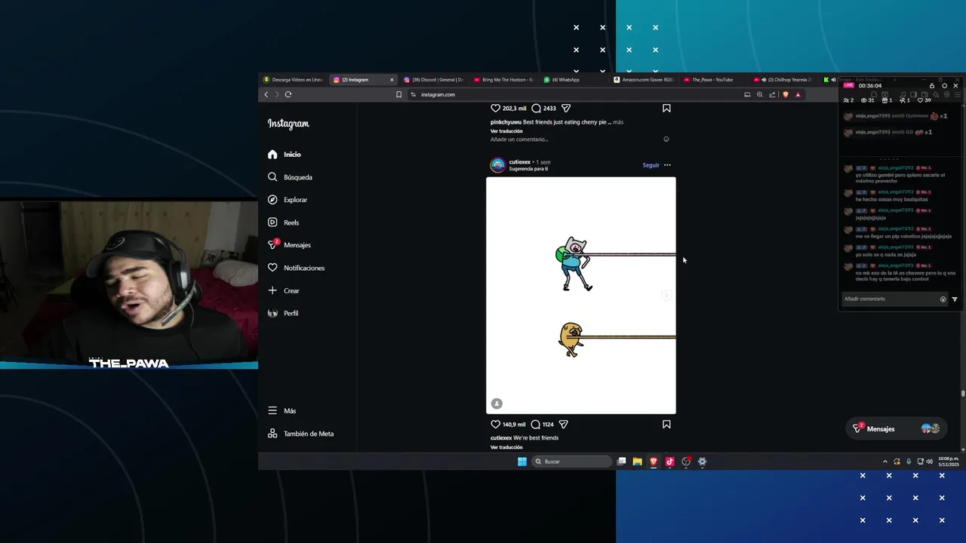Click the Instagram logo

tap(288, 124)
